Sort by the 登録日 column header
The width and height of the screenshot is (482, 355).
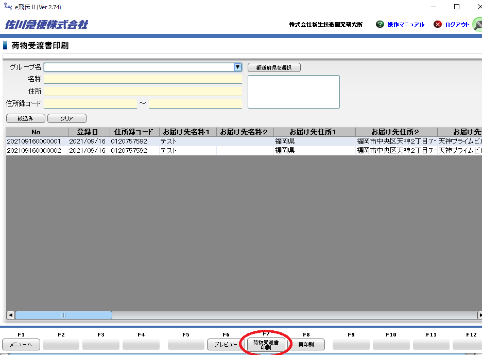coord(88,132)
